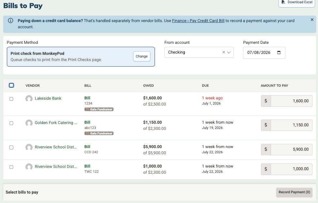Image resolution: width=318 pixels, height=203 pixels.
Task: Open the Payment Date calendar picker icon
Action: click(x=279, y=53)
